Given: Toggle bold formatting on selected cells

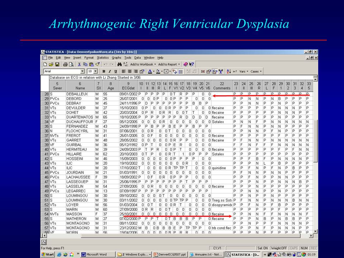Looking at the screenshot, I should click(x=104, y=71).
